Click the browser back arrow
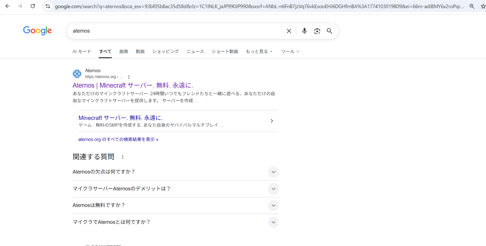486x246 pixels. click(8, 6)
